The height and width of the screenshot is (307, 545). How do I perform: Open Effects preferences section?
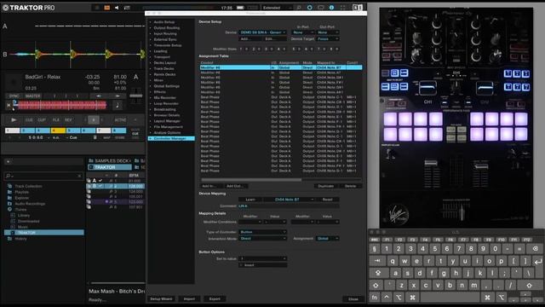159,92
